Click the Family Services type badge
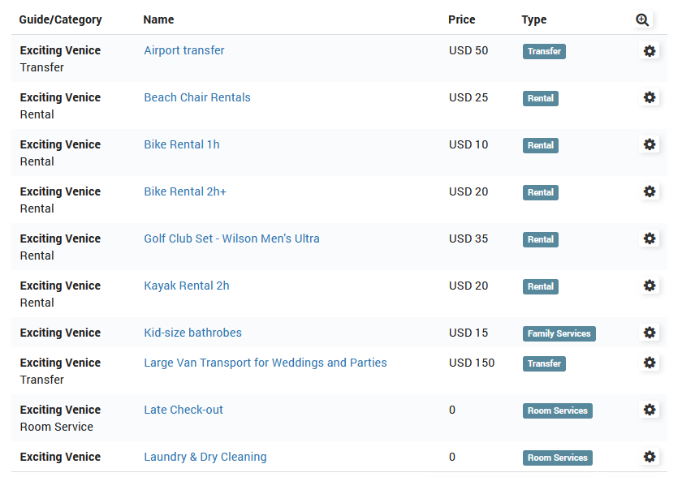This screenshot has height=477, width=682. click(559, 333)
